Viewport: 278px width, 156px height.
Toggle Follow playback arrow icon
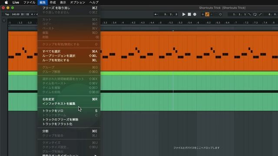click(x=156, y=14)
